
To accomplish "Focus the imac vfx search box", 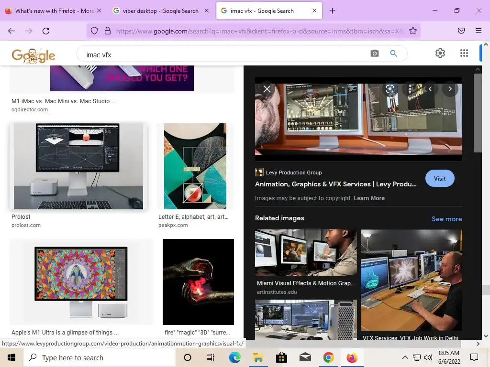I will pos(225,54).
